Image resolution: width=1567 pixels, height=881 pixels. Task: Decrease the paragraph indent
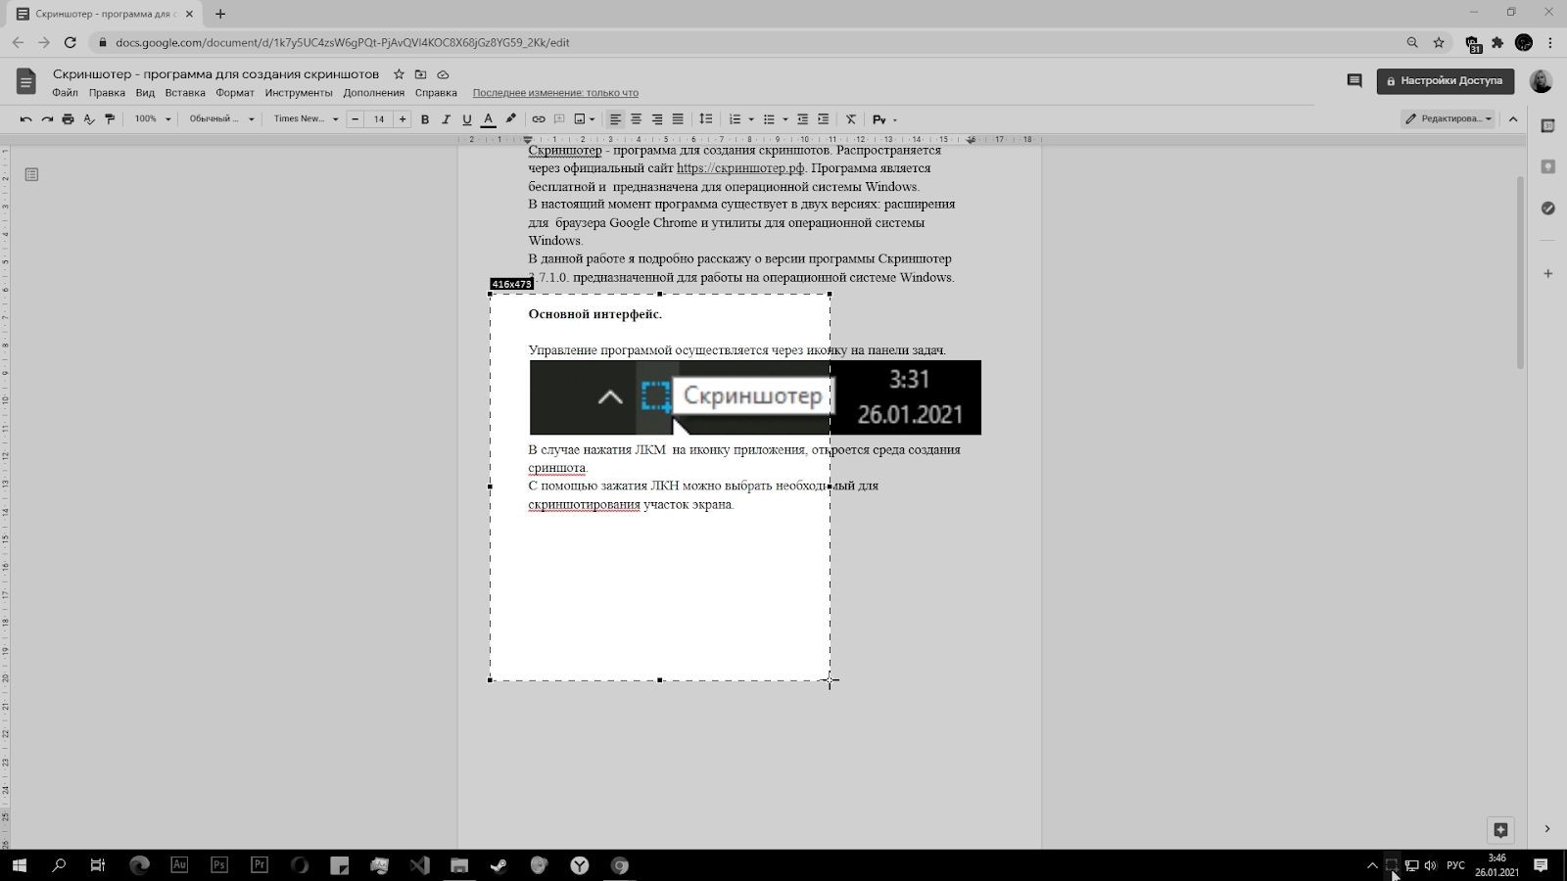pyautogui.click(x=802, y=119)
